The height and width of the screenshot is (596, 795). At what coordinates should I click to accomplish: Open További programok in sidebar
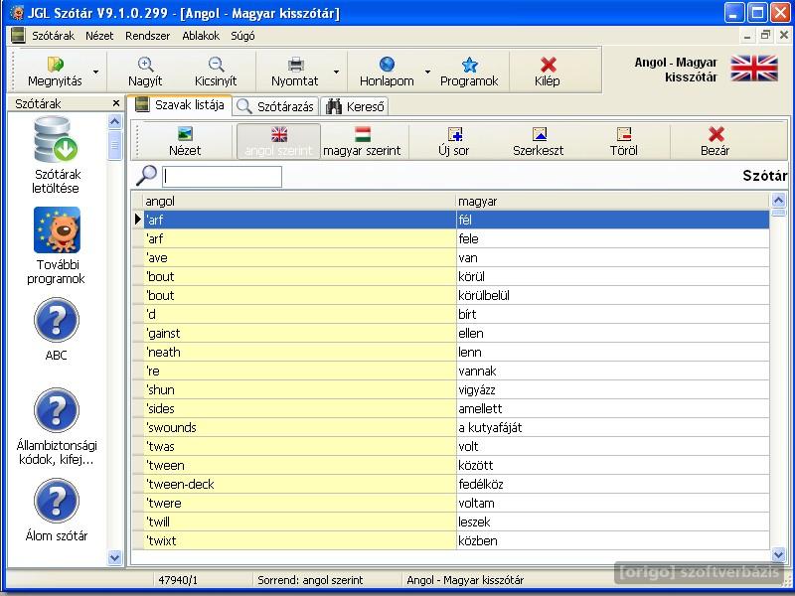point(57,245)
